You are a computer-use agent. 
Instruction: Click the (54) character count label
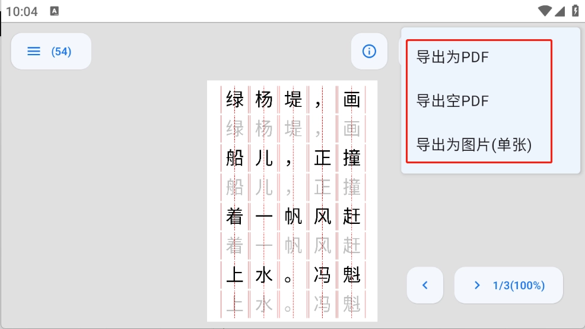pos(61,52)
